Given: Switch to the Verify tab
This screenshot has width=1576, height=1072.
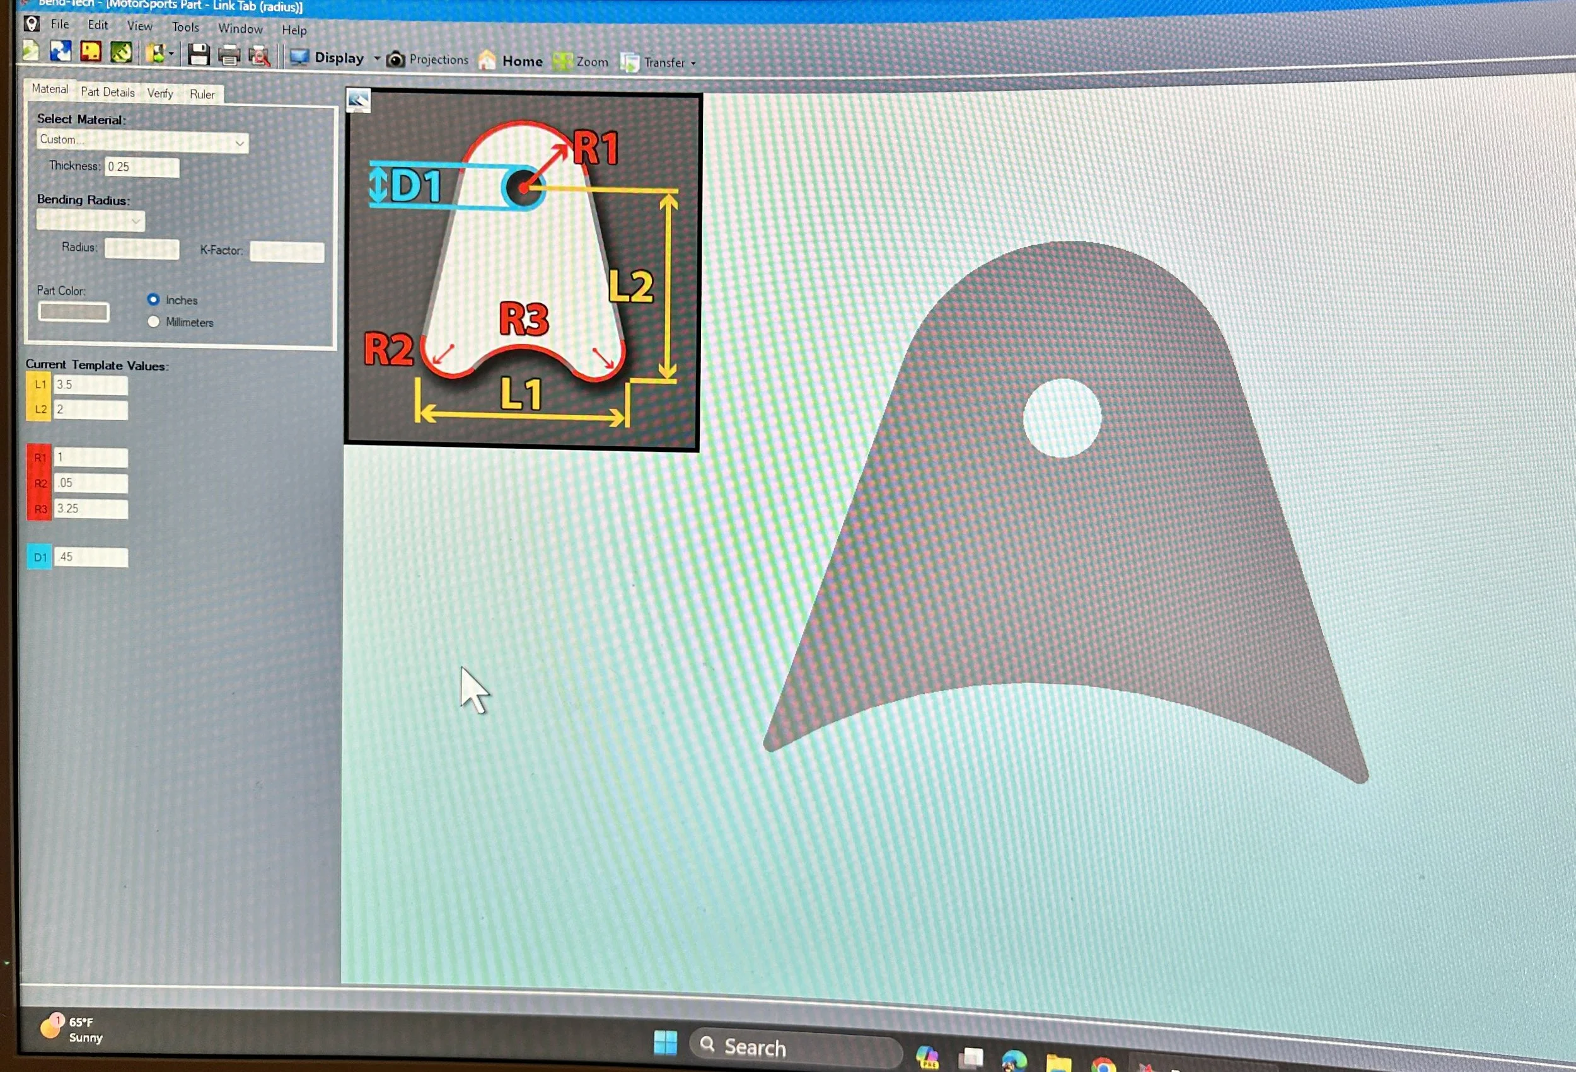Looking at the screenshot, I should click(160, 93).
